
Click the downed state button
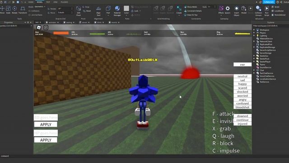tap(242, 116)
